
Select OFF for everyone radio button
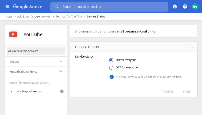click(111, 68)
